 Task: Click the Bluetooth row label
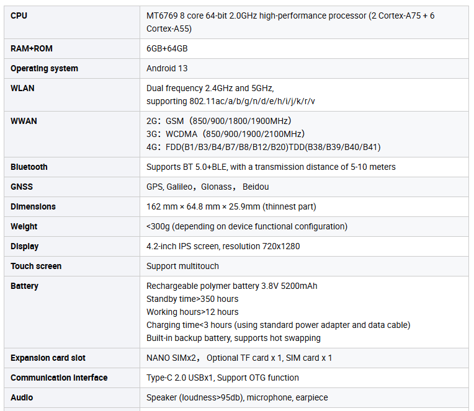pyautogui.click(x=29, y=167)
